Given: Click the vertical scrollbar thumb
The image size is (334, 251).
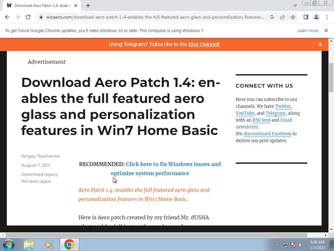Looking at the screenshot, I should [x=331, y=78].
